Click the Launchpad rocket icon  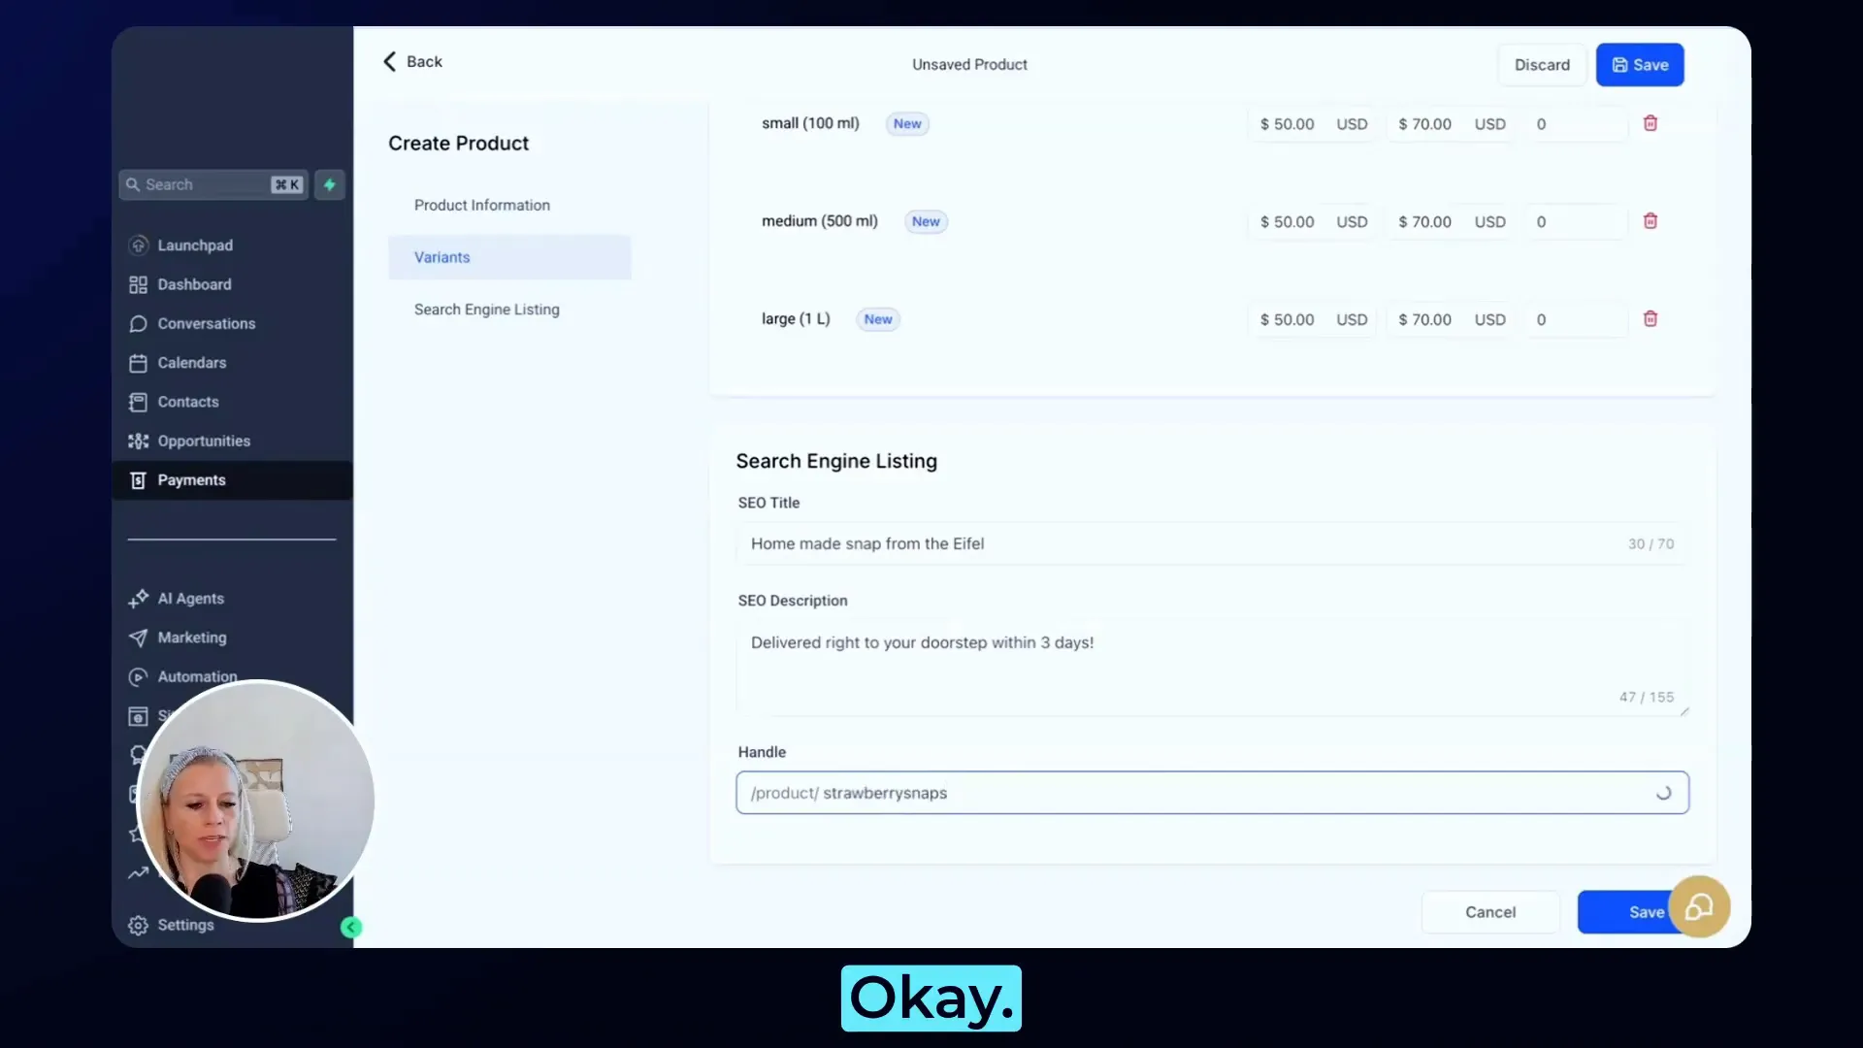pos(138,245)
